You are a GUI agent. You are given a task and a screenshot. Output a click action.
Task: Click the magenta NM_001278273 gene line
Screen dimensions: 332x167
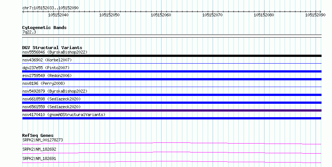pyautogui.click(x=172, y=143)
